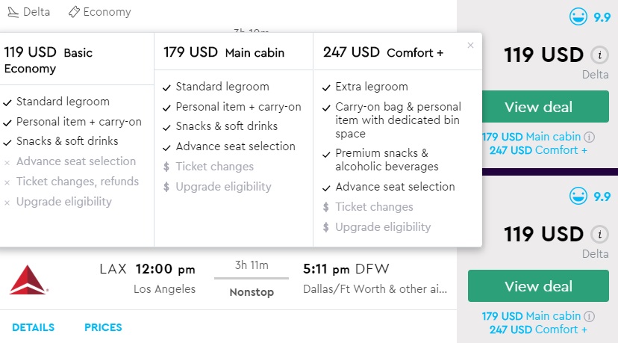Image resolution: width=618 pixels, height=343 pixels.
Task: Click the Delta airline seat icon
Action: [13, 12]
